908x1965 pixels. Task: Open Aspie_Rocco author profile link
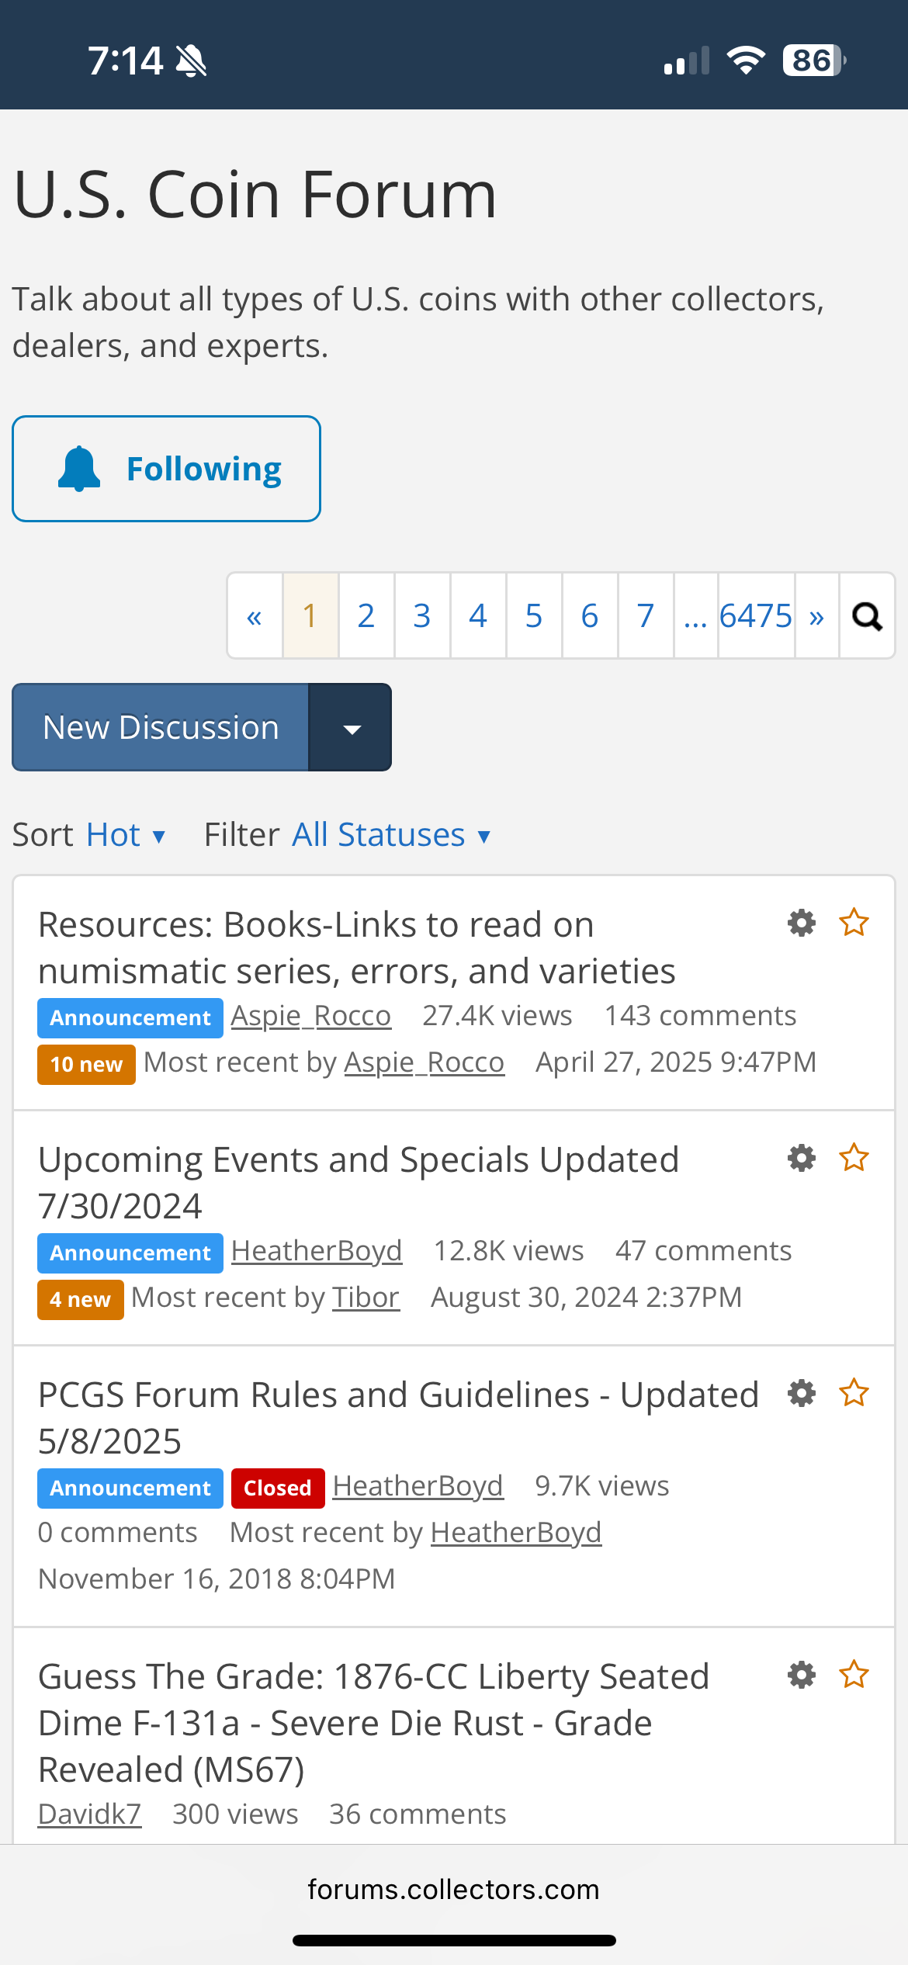coord(310,1016)
